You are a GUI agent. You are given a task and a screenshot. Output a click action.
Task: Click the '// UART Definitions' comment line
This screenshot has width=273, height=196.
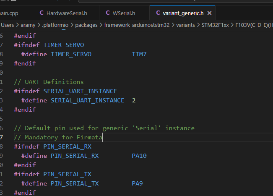click(49, 82)
